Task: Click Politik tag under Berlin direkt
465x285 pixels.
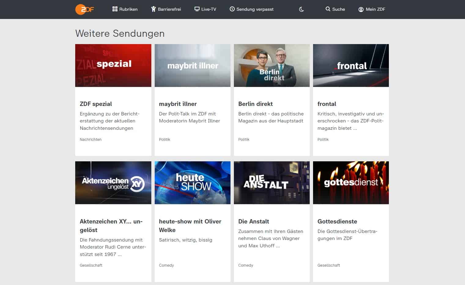Action: tap(244, 139)
